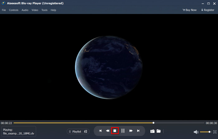Expand the Tools menu

pyautogui.click(x=45, y=10)
